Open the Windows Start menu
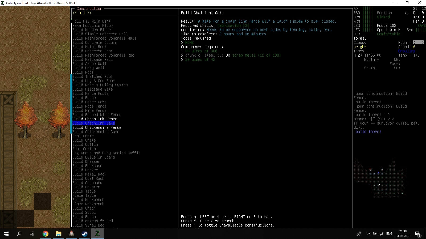Image resolution: width=426 pixels, height=239 pixels. tap(6, 234)
